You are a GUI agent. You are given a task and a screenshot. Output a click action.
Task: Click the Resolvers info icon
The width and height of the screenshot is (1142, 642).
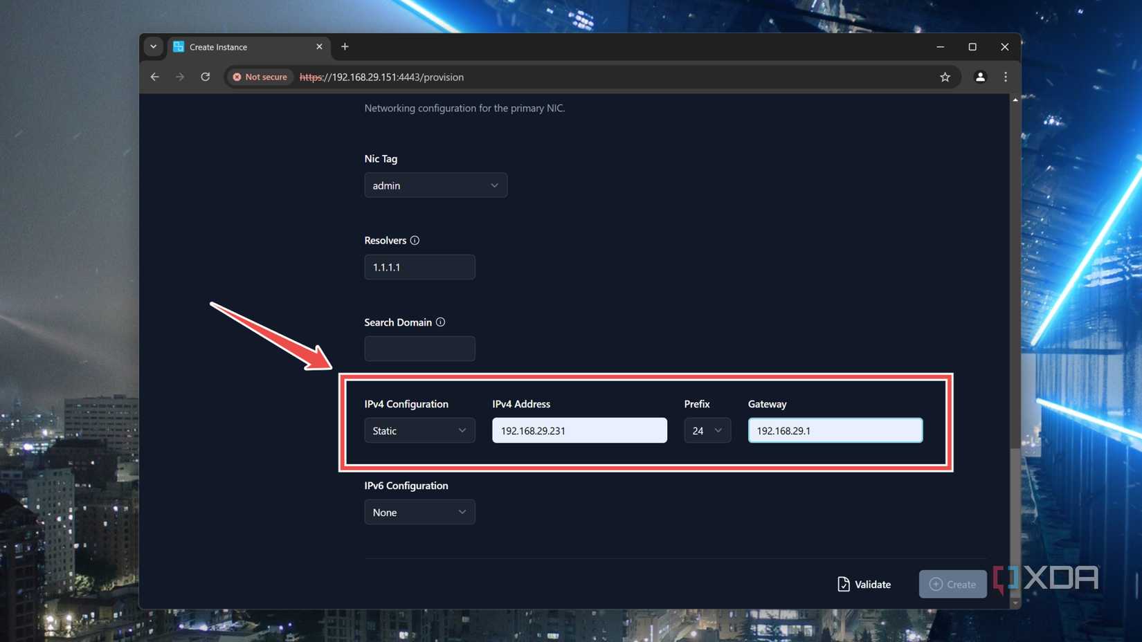[x=415, y=240]
